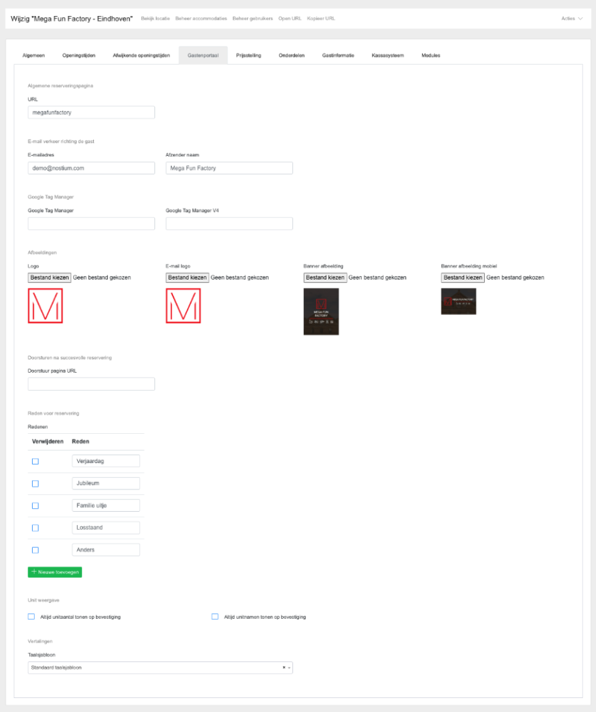Click the Banner afbeelding preview image
The width and height of the screenshot is (596, 712).
[321, 311]
